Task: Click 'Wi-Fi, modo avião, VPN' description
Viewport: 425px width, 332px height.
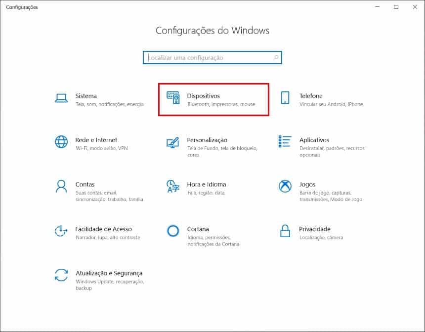Action: [102, 149]
